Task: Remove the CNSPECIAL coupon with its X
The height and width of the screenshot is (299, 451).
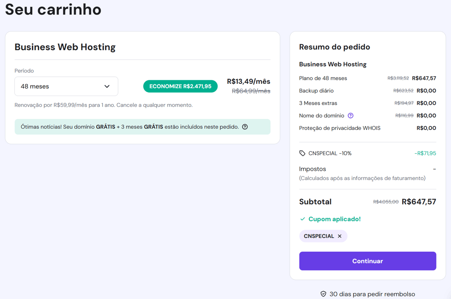Action: [340, 236]
